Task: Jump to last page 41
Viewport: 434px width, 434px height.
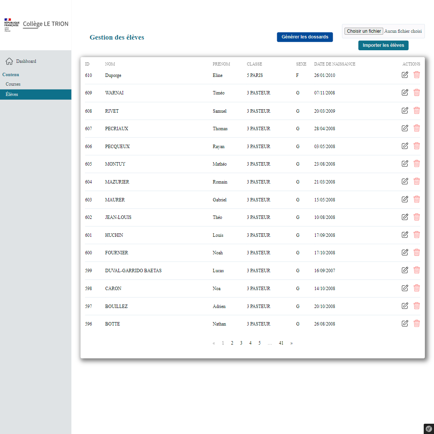Action: click(x=281, y=343)
